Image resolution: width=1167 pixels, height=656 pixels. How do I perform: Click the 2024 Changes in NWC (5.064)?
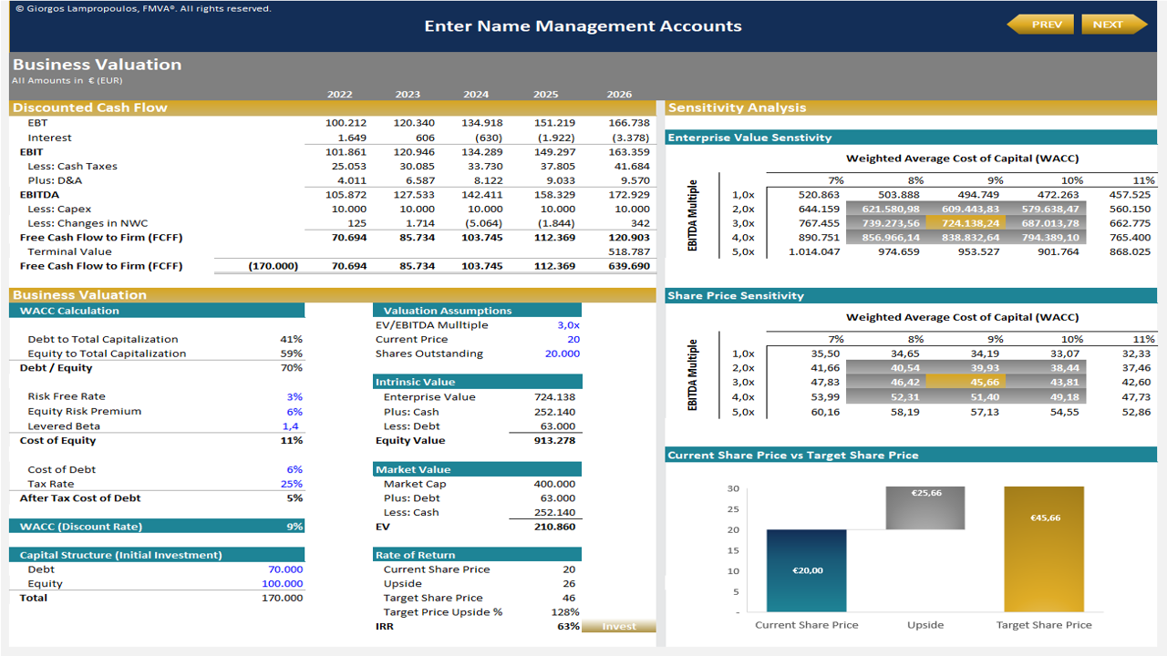point(484,223)
